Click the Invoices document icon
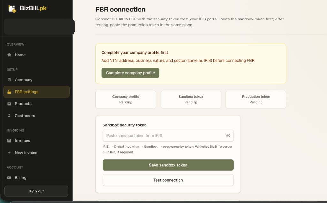Viewport: 327px width, 203px height. (x=9, y=141)
